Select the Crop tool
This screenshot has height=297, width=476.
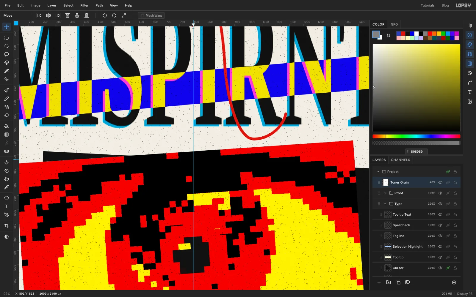click(x=7, y=226)
